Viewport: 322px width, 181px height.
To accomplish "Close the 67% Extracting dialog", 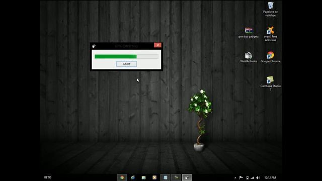I will (157, 45).
